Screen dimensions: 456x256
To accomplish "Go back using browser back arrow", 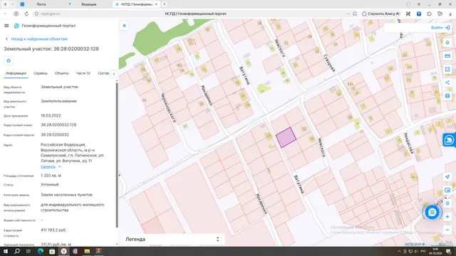I will point(6,14).
